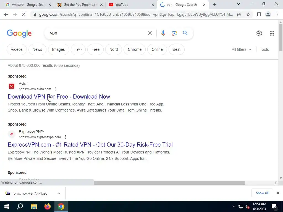The height and width of the screenshot is (212, 283).
Task: Select the Free filter chip
Action: coord(95,49)
